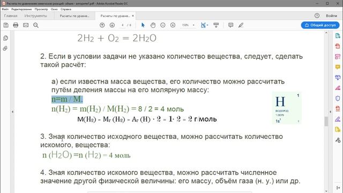Open the Инструменты tab
The width and height of the screenshot is (343, 193).
coord(36,16)
